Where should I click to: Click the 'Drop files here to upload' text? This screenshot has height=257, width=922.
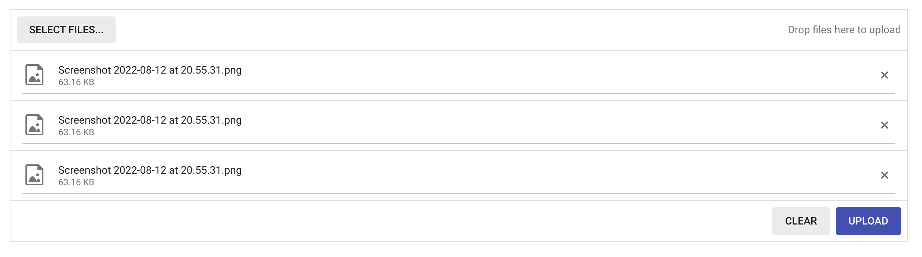click(844, 30)
